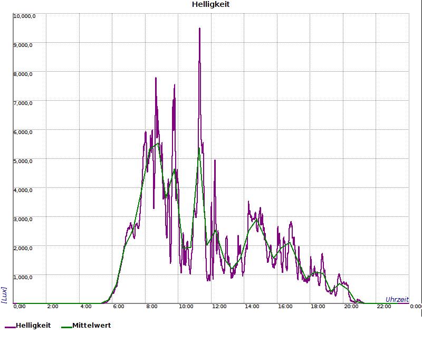Click the 12:00 time tick label
422x343 pixels.
219,307
